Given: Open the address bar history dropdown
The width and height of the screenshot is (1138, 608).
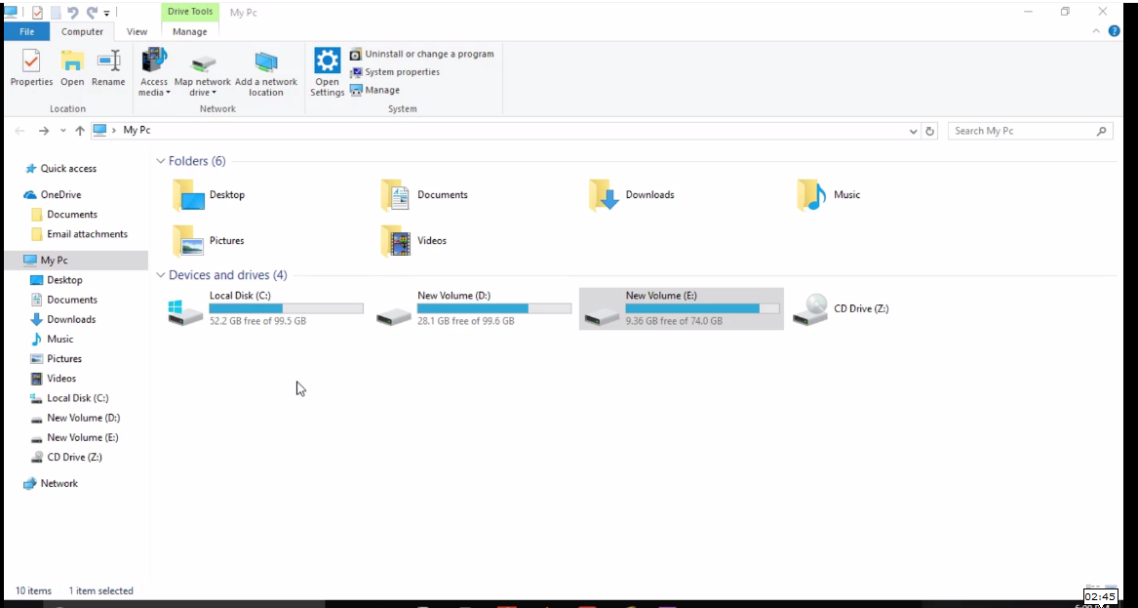Looking at the screenshot, I should coord(913,132).
